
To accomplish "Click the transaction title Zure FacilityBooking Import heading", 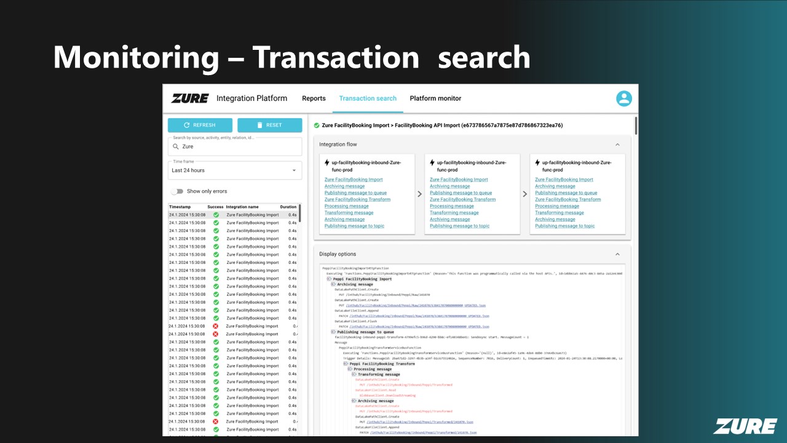I will coord(442,126).
